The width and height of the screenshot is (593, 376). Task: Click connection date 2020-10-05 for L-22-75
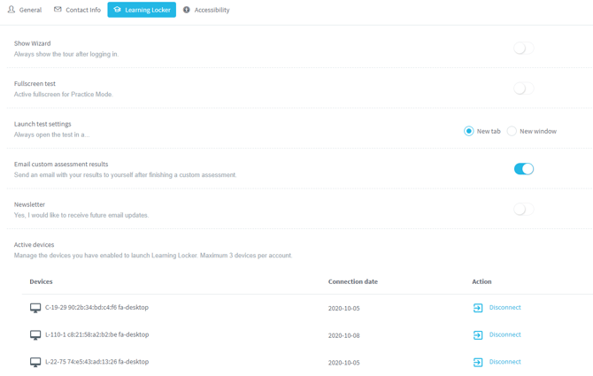[343, 363]
